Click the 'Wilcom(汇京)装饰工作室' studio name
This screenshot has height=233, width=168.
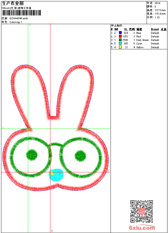(x=17, y=8)
